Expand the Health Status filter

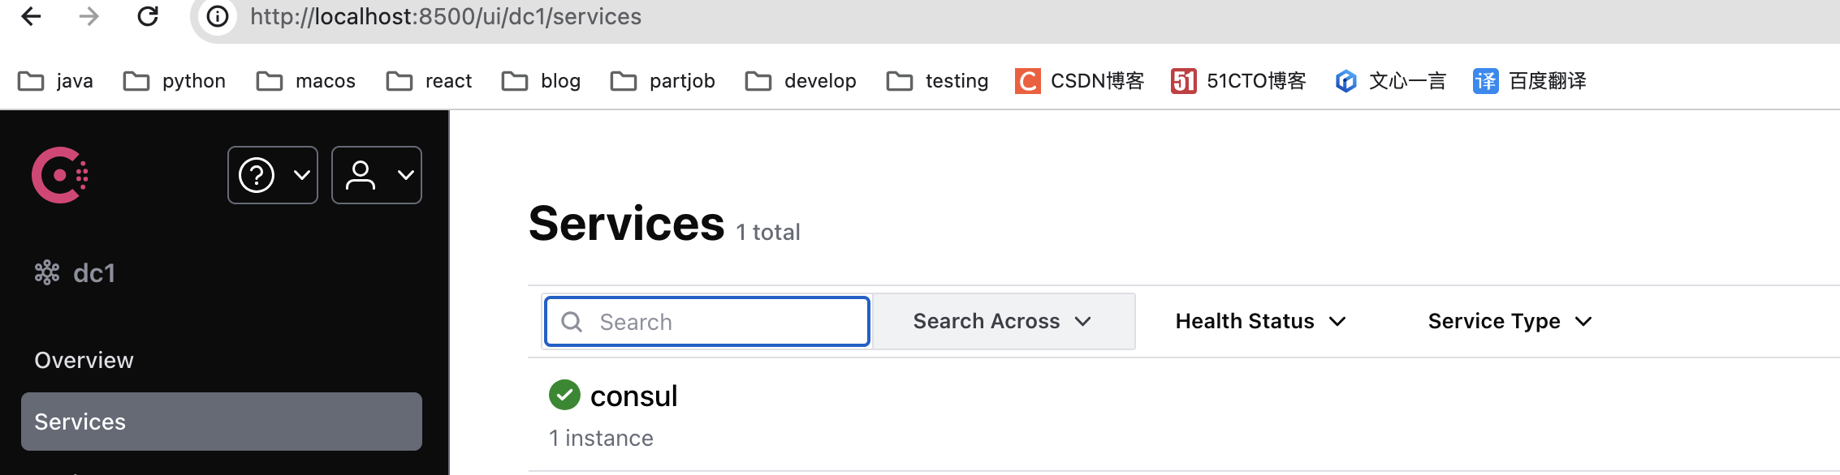[x=1259, y=321]
